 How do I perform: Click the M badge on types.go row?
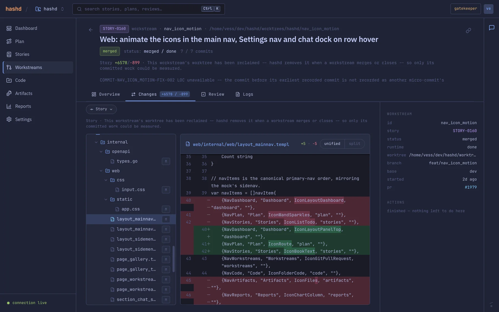point(166,161)
